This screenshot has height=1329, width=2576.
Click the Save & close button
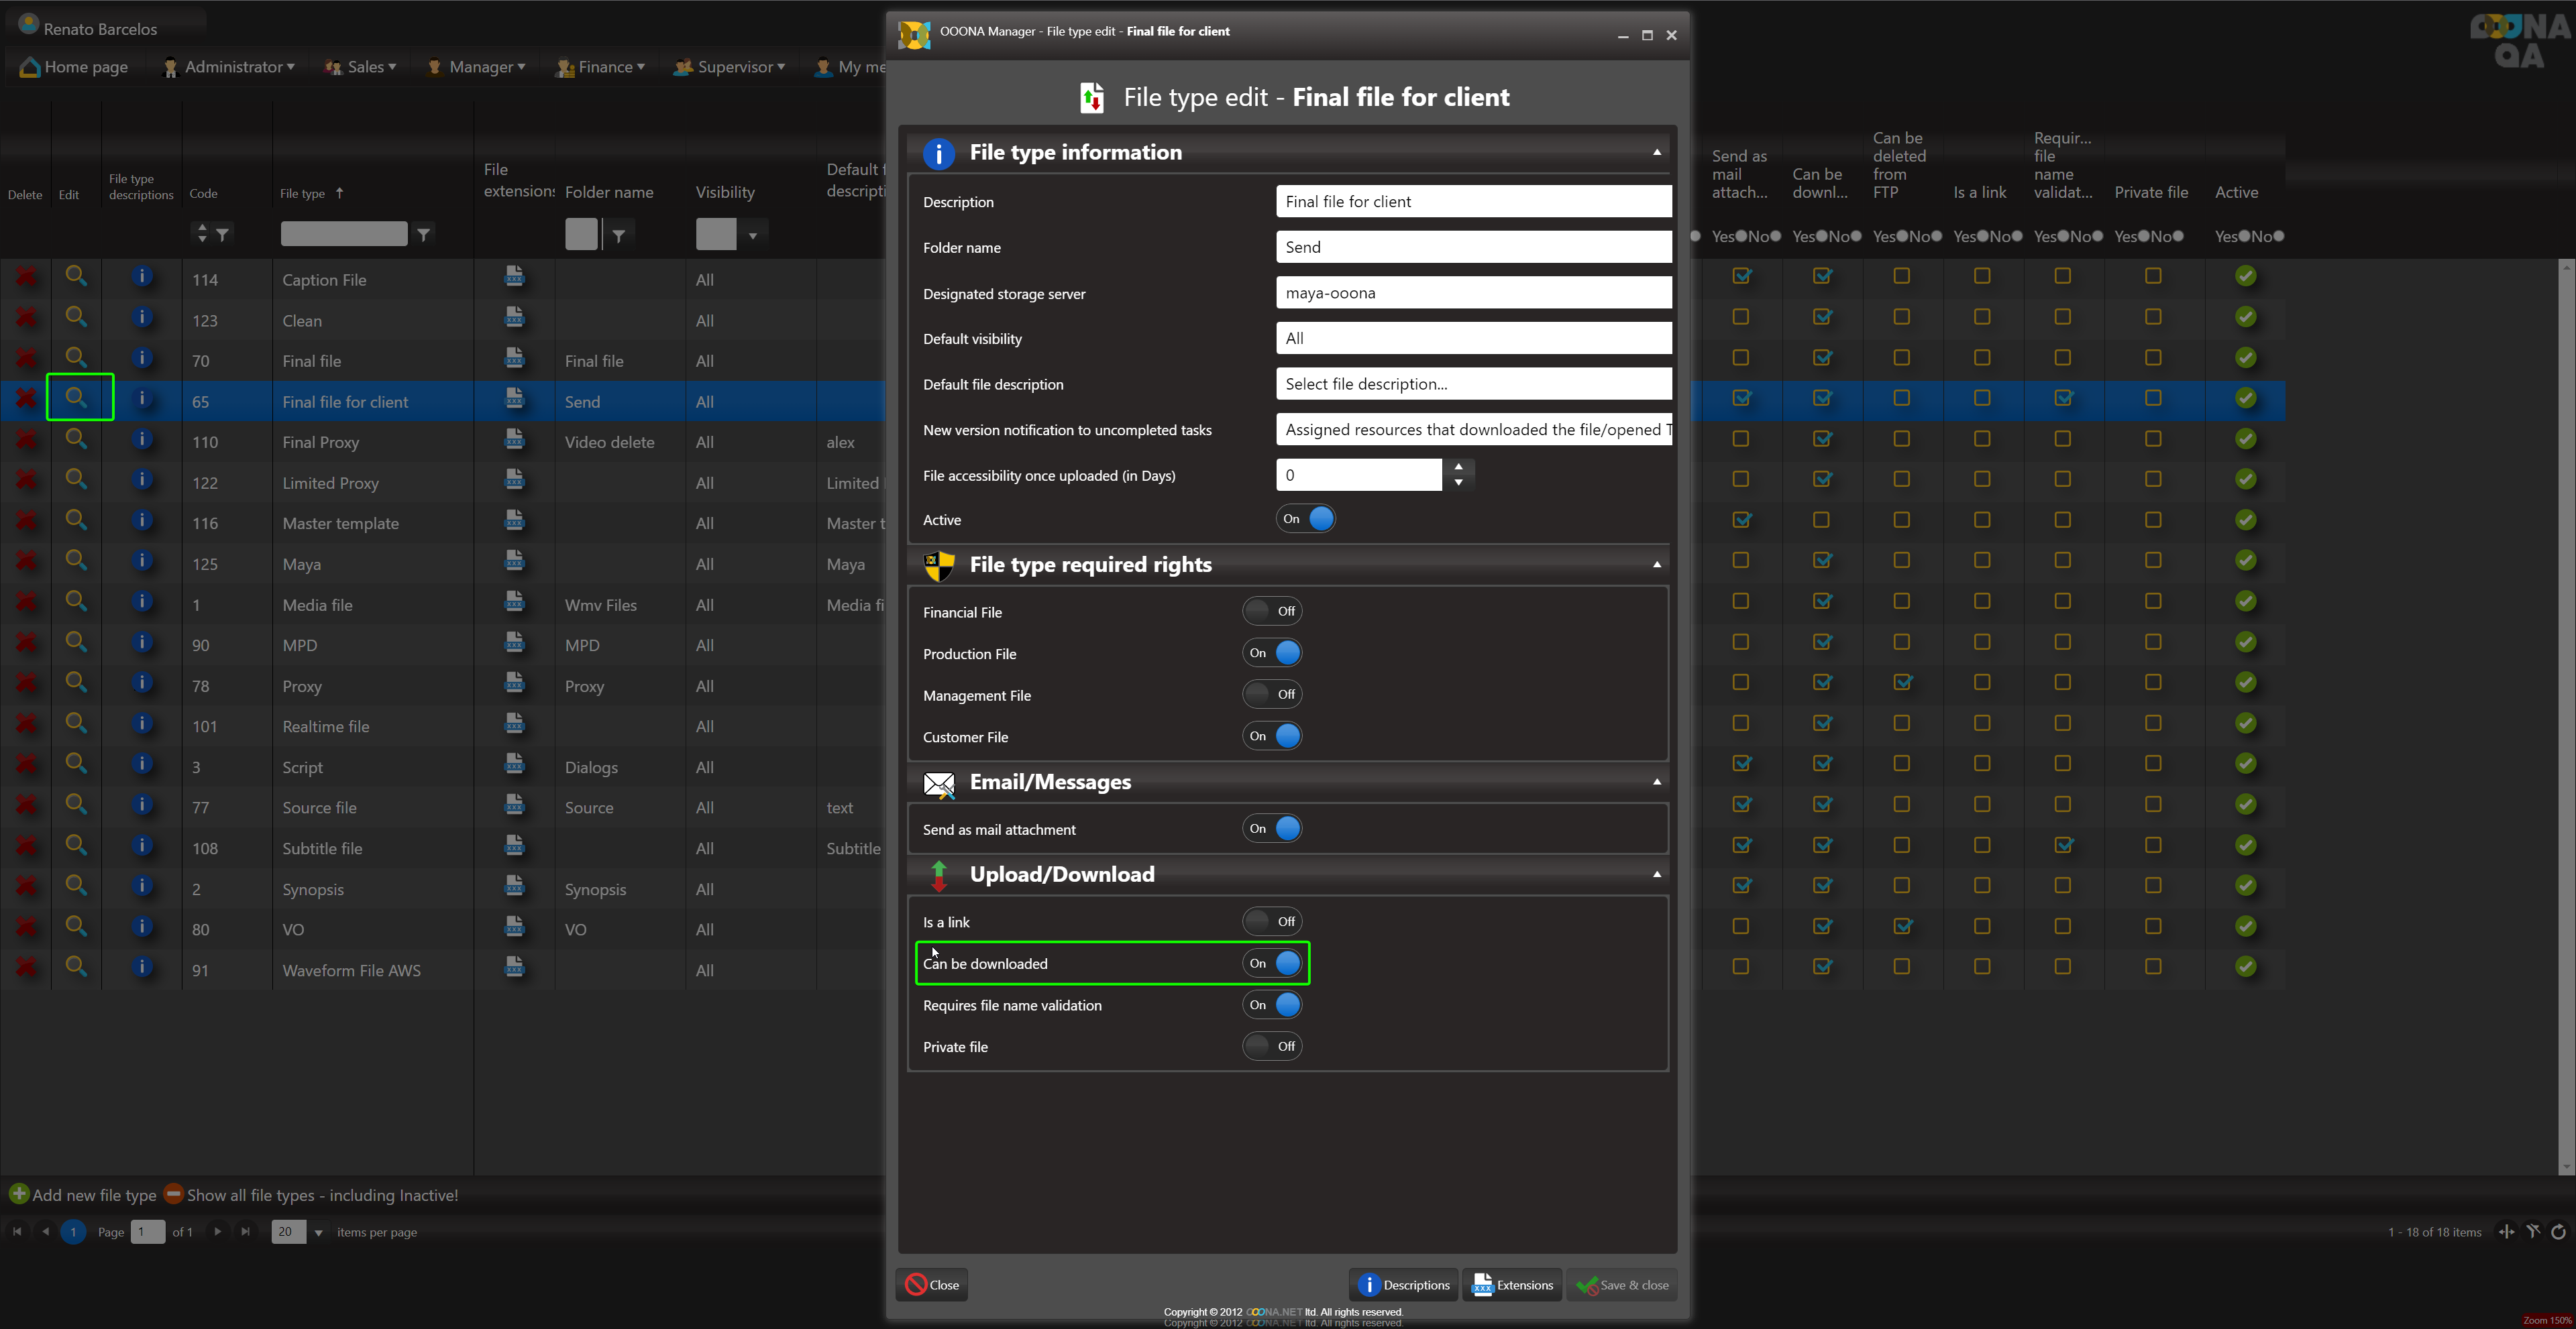pos(1622,1285)
